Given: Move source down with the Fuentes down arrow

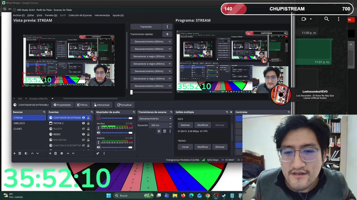Looking at the screenshot, I should [x=73, y=153].
